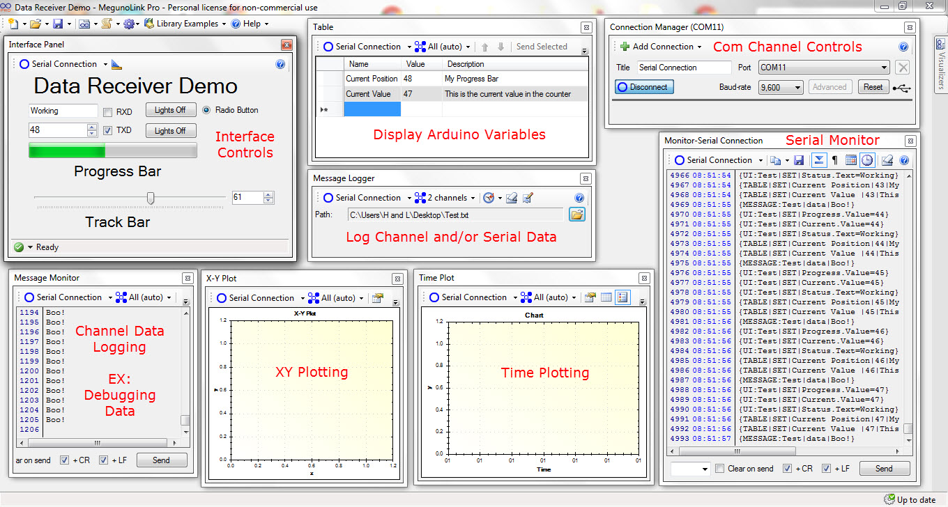The width and height of the screenshot is (948, 507).
Task: Toggle +LF checkbox in Serial Monitor
Action: (x=827, y=469)
